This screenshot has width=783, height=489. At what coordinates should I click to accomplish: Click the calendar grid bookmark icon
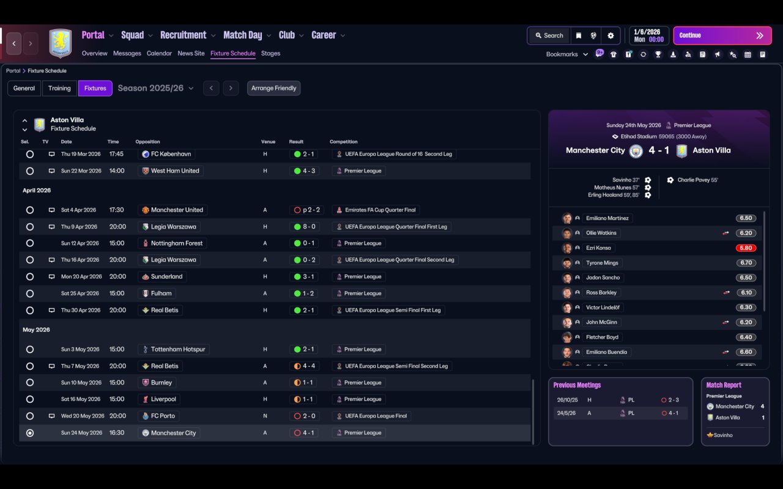click(x=748, y=54)
